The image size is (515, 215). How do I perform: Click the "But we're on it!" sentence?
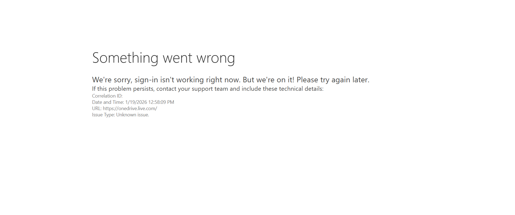(269, 80)
